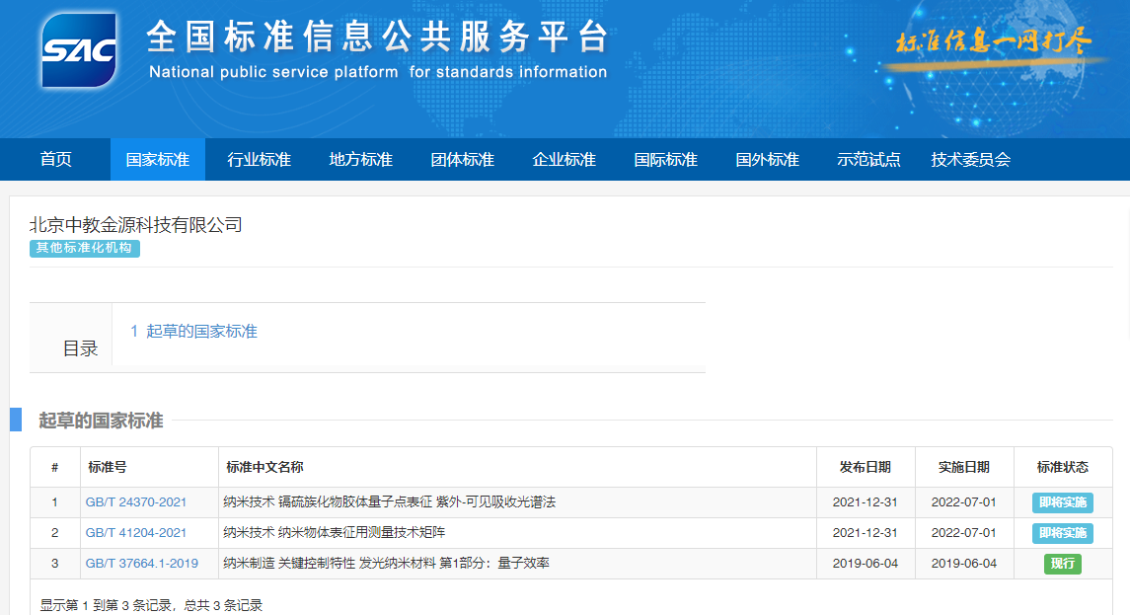The image size is (1130, 615).
Task: Open 企业标准 in navigation bar
Action: 564,160
